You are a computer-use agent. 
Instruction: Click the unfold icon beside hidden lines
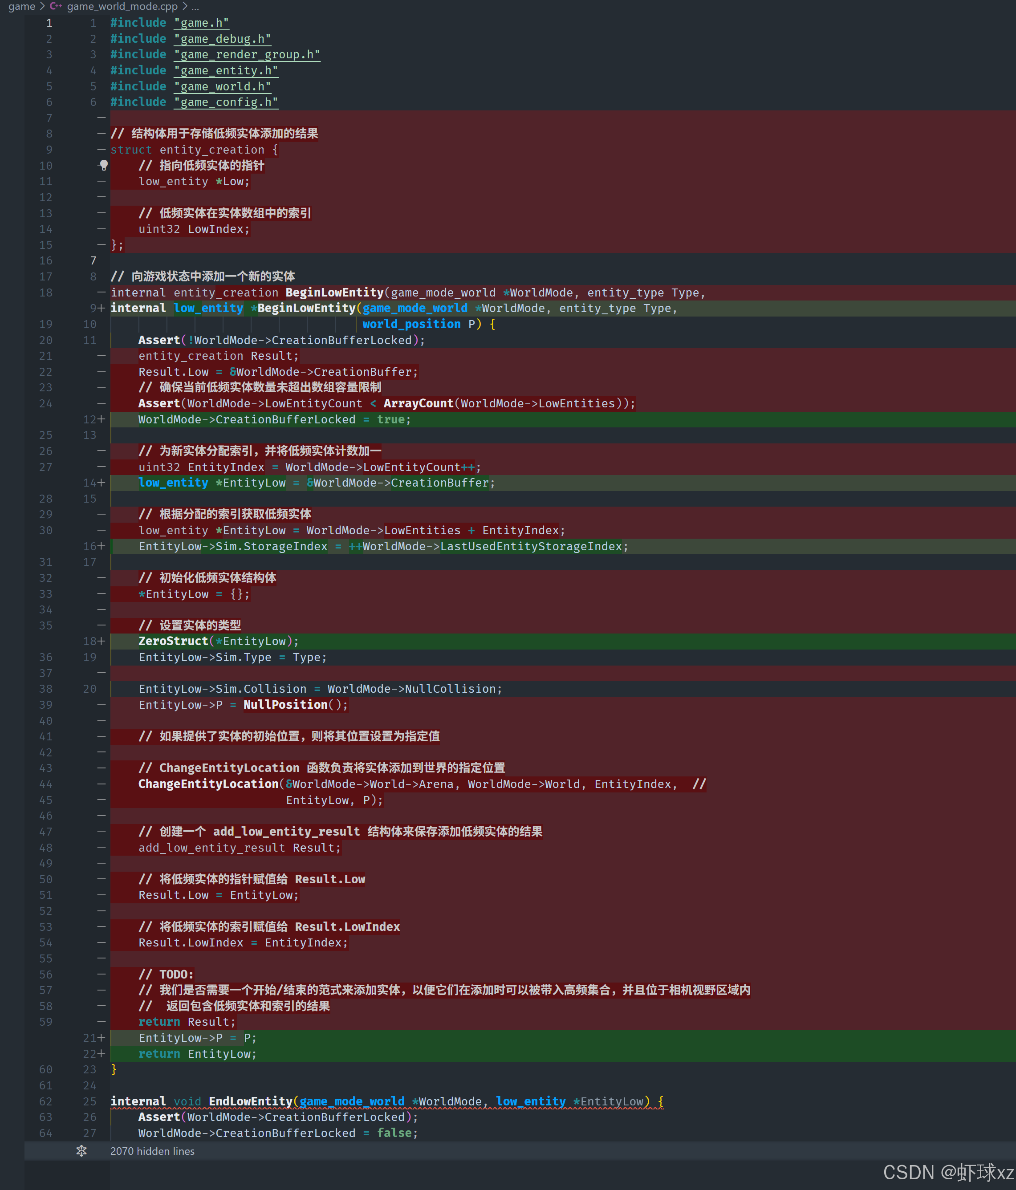point(81,1151)
